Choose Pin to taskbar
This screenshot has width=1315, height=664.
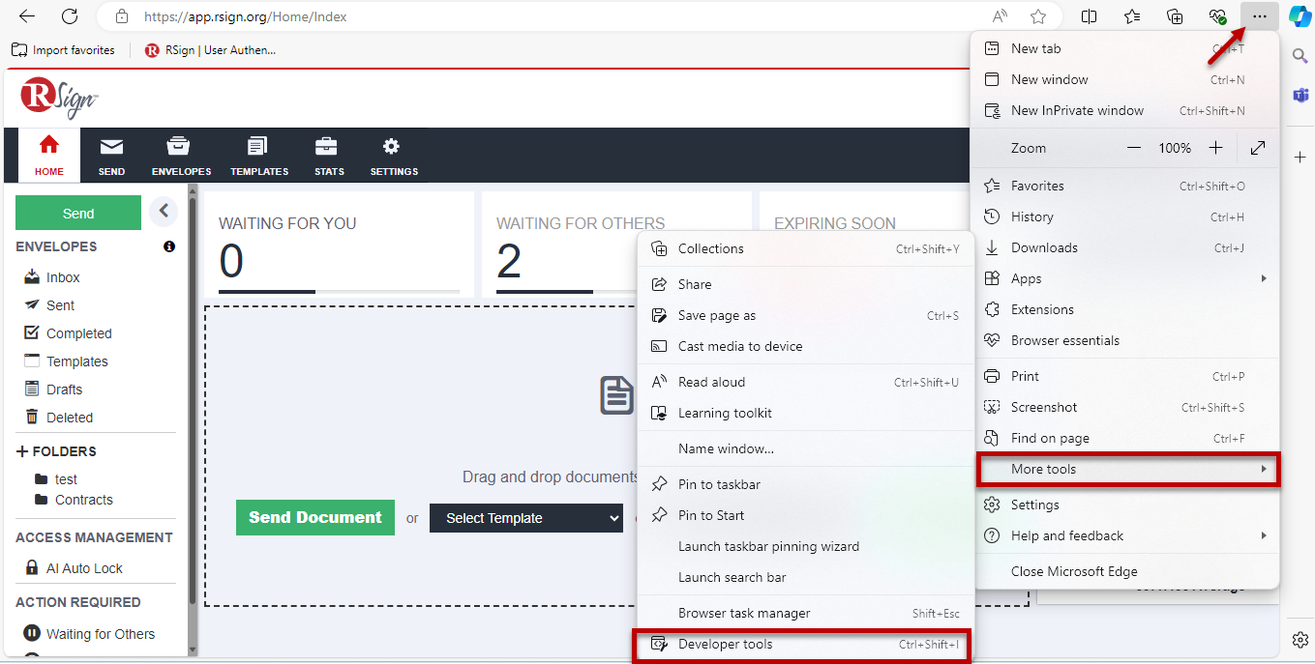click(x=806, y=484)
